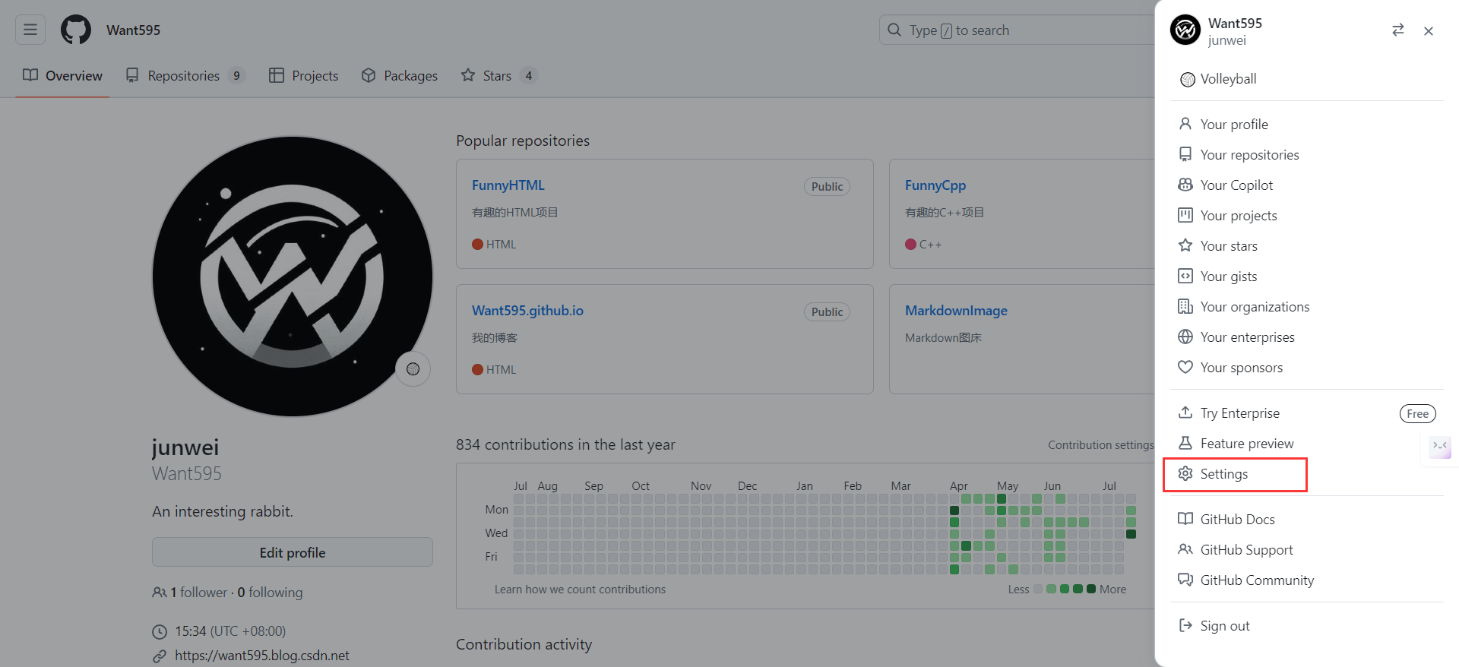
Task: Open Your repositories menu item
Action: click(x=1307, y=154)
